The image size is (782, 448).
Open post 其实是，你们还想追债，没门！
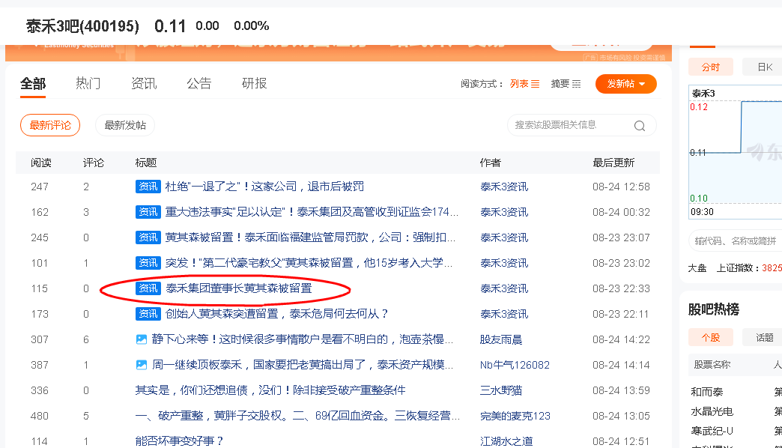coord(270,390)
